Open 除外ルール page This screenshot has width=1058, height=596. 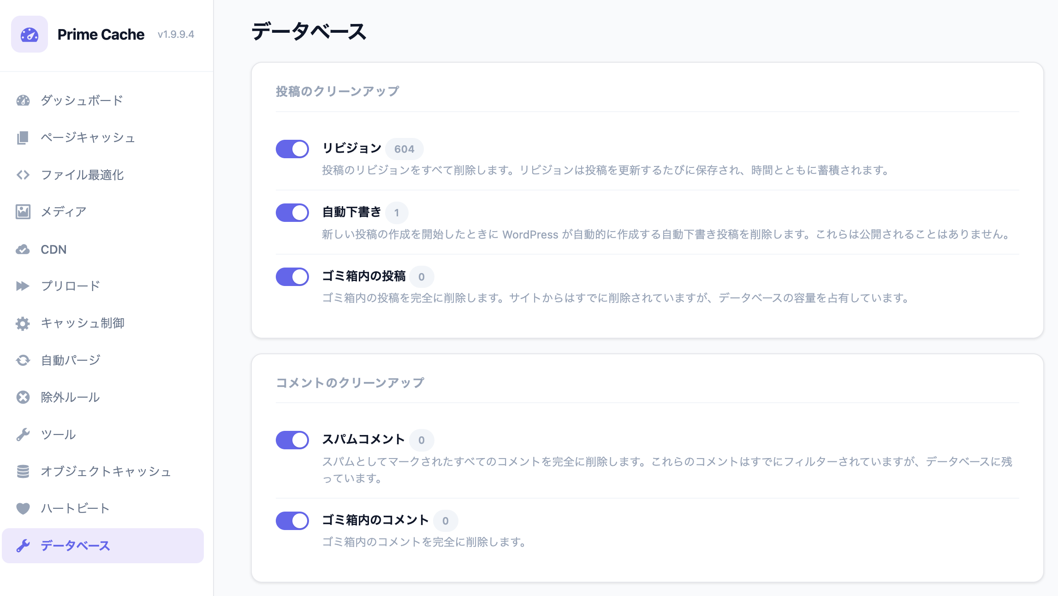coord(103,397)
